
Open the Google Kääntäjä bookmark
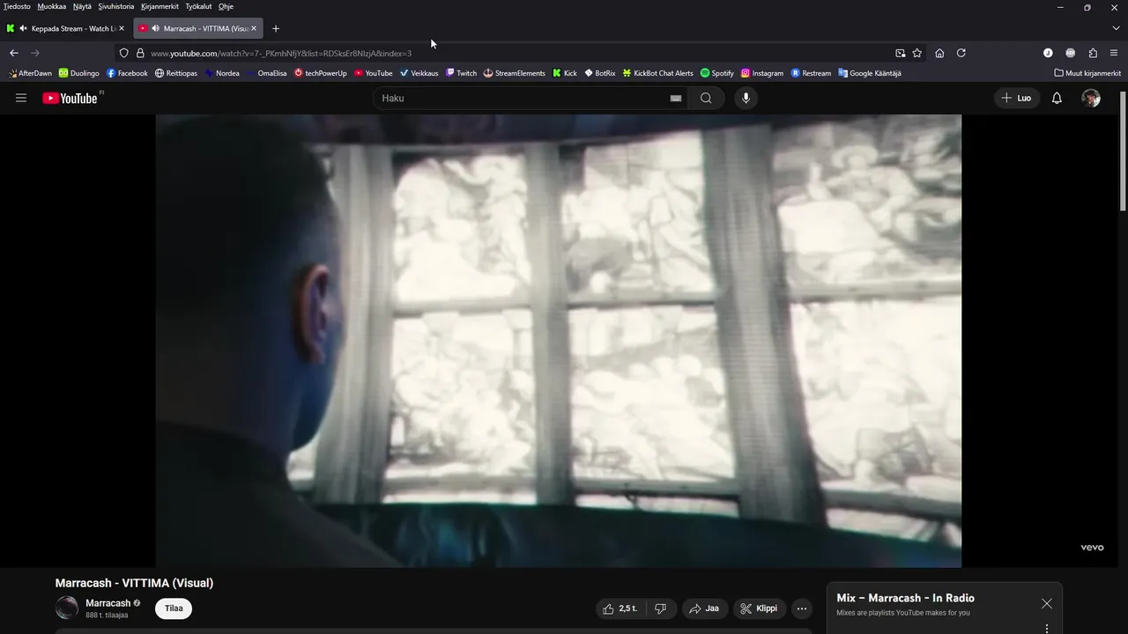869,73
